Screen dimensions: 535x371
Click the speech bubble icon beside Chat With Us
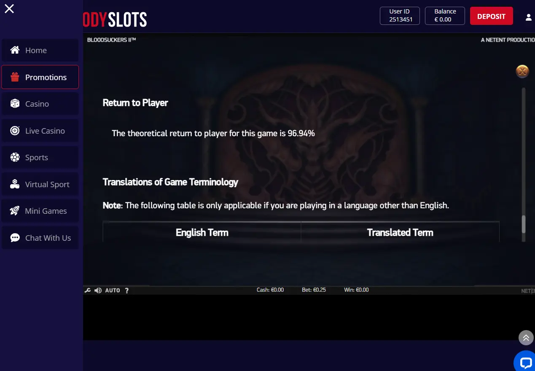coord(15,238)
